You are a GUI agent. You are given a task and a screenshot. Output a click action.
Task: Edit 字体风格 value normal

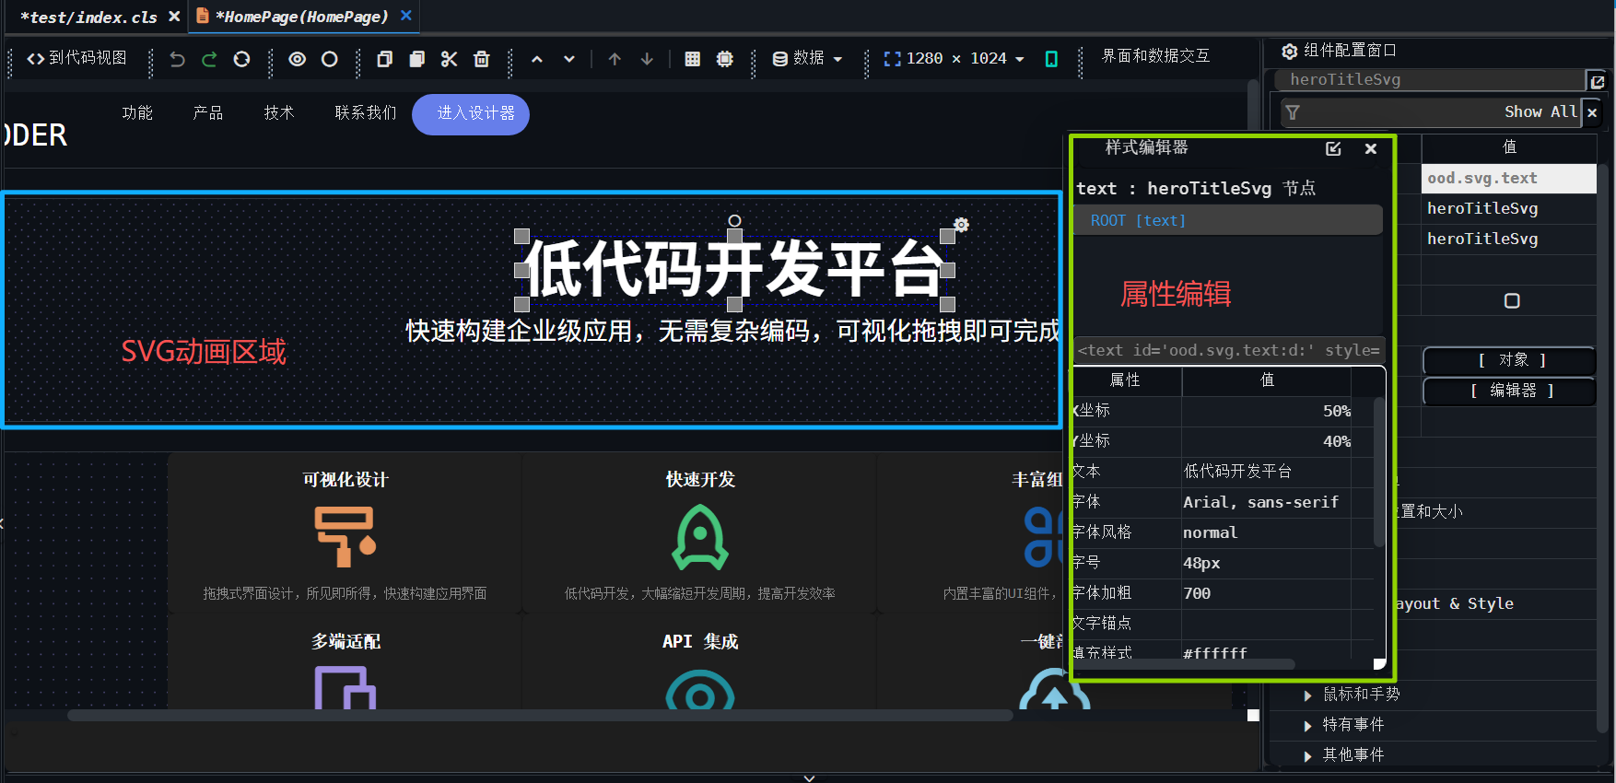[x=1267, y=532]
